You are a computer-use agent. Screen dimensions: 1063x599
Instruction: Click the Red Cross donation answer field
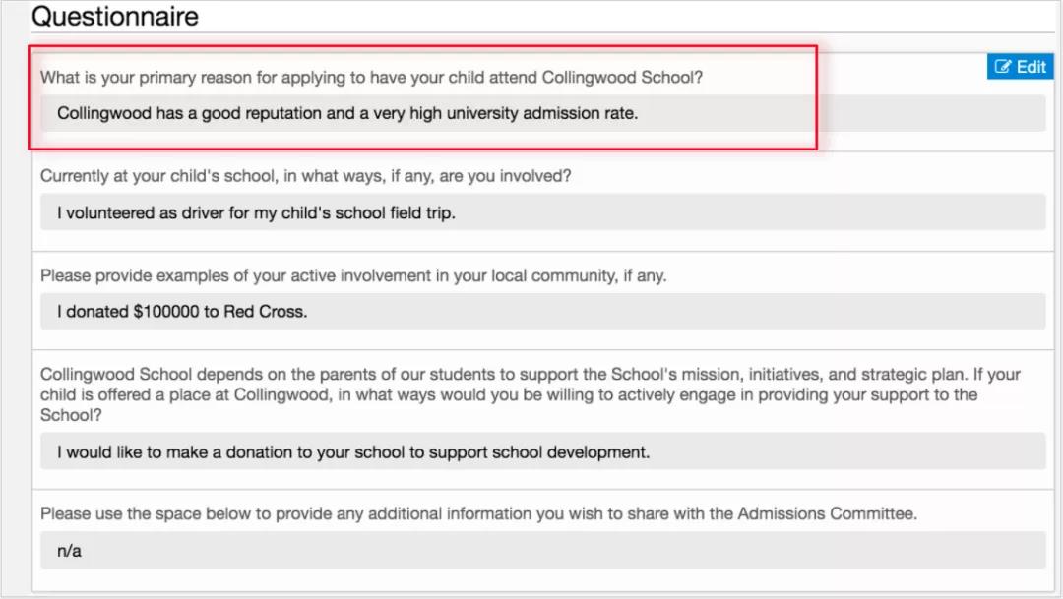542,312
